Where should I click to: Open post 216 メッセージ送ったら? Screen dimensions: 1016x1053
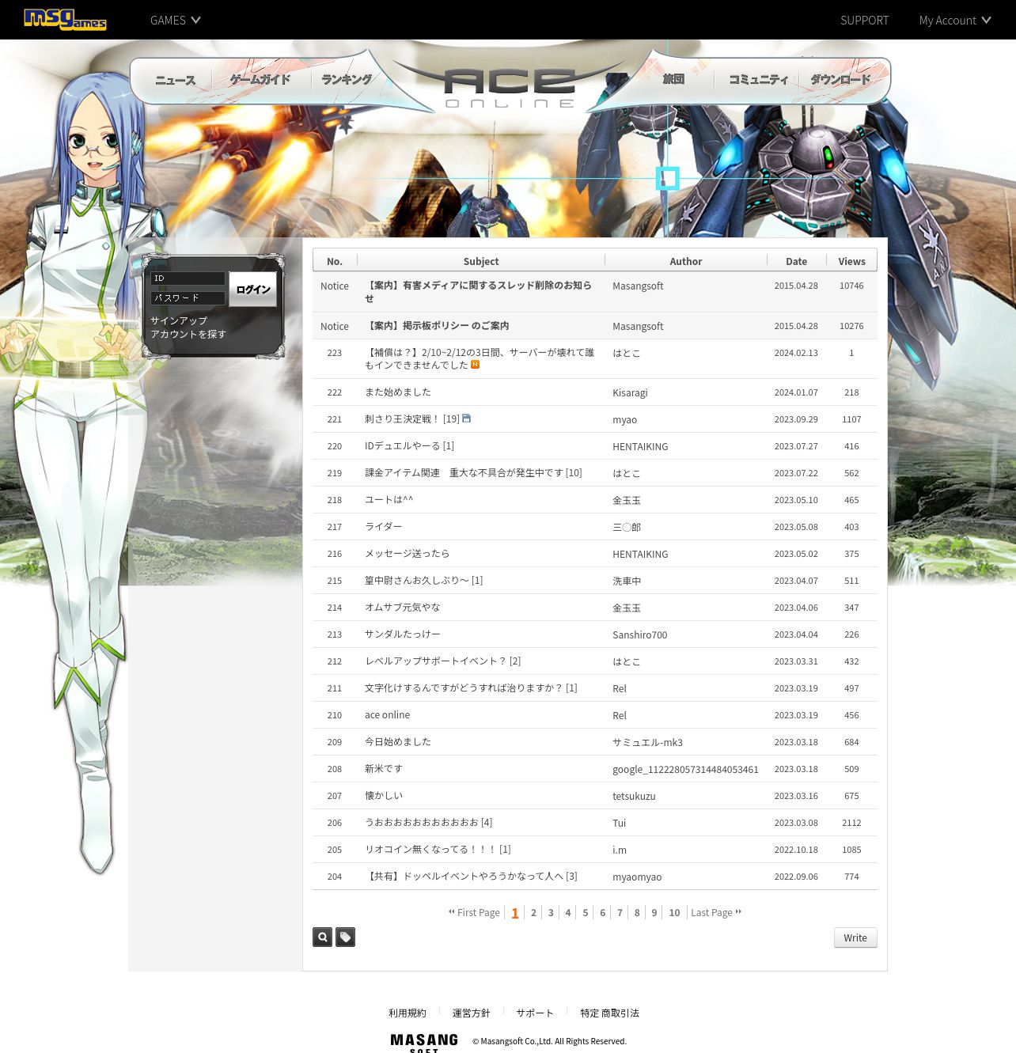[x=407, y=554]
